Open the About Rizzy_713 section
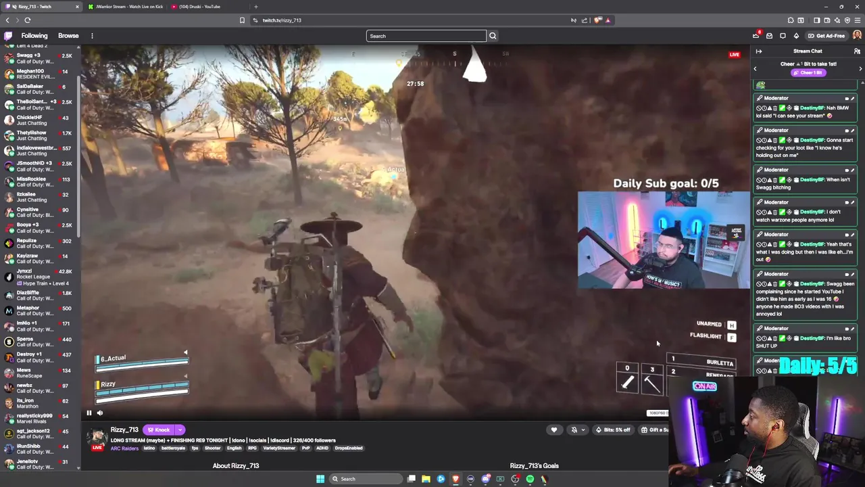The height and width of the screenshot is (487, 865). [x=236, y=465]
